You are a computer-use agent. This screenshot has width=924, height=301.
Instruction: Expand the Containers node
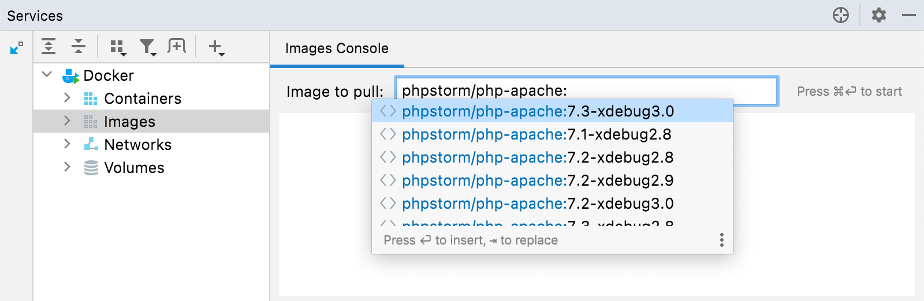point(67,98)
